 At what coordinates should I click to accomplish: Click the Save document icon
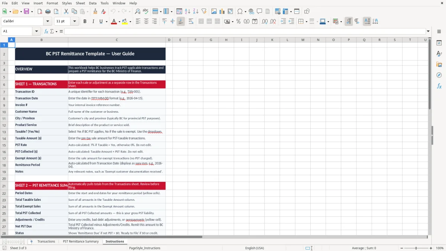tap(26, 12)
